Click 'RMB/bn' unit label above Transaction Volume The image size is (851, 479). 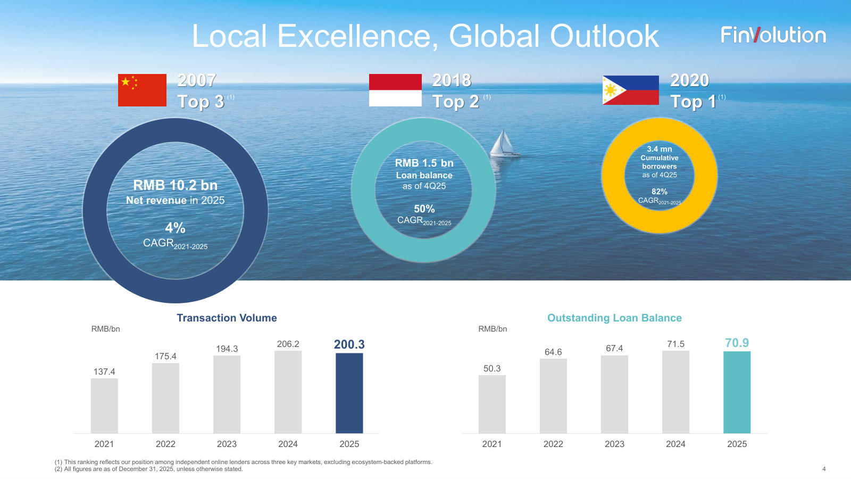pos(105,329)
